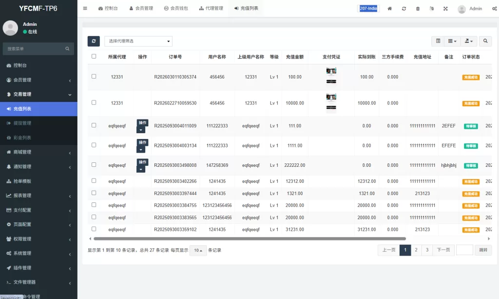This screenshot has width=499, height=299.
Task: Toggle table card view icon
Action: 438,41
